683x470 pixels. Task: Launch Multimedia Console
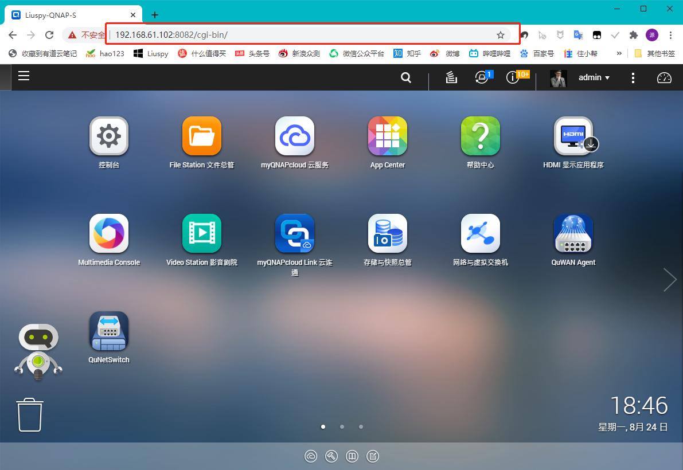tap(109, 234)
